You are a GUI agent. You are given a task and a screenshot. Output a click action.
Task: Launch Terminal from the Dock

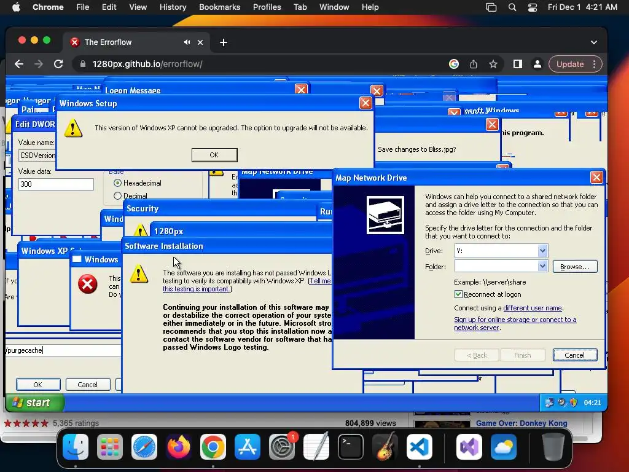point(351,447)
